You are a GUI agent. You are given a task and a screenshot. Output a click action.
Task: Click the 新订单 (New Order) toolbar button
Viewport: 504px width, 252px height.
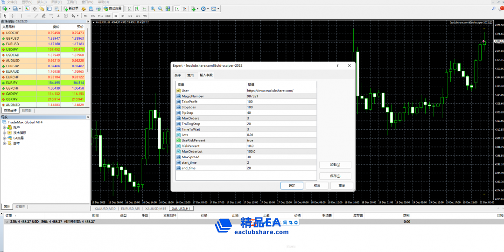[71, 9]
